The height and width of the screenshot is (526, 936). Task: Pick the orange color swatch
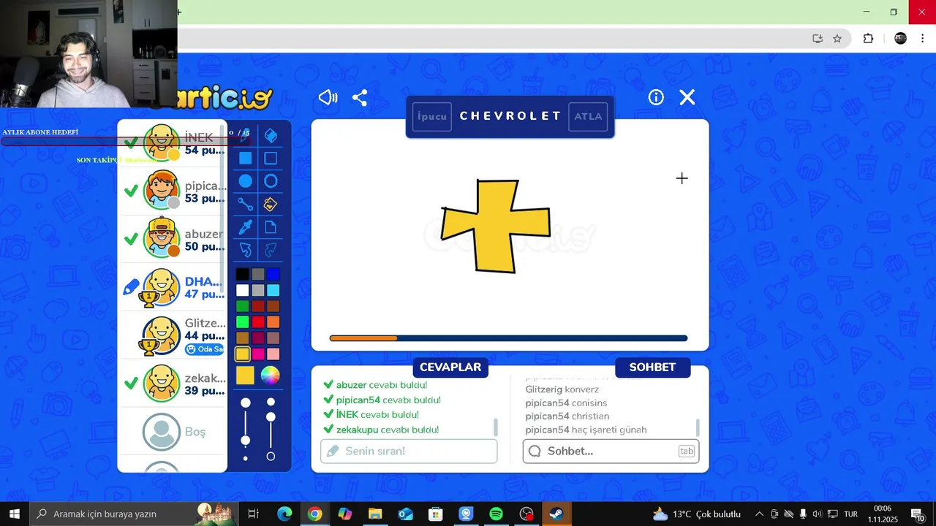click(x=273, y=322)
